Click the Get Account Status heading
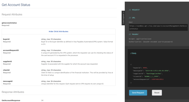Viewport: 189px width, 102px height. 16,5
